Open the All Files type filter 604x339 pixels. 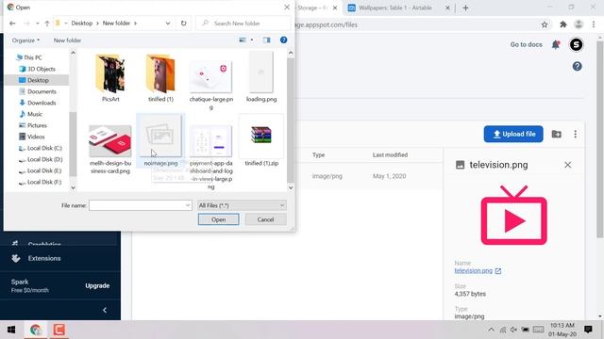point(242,205)
